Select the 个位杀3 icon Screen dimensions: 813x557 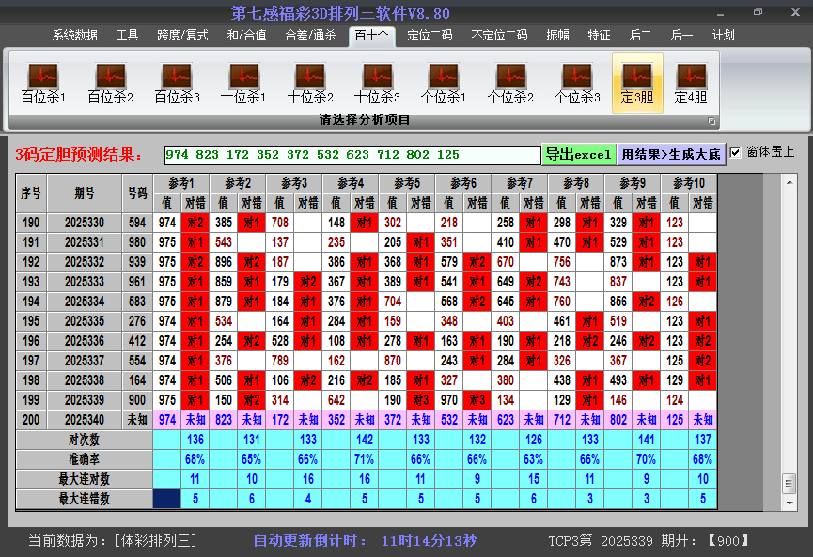click(576, 83)
